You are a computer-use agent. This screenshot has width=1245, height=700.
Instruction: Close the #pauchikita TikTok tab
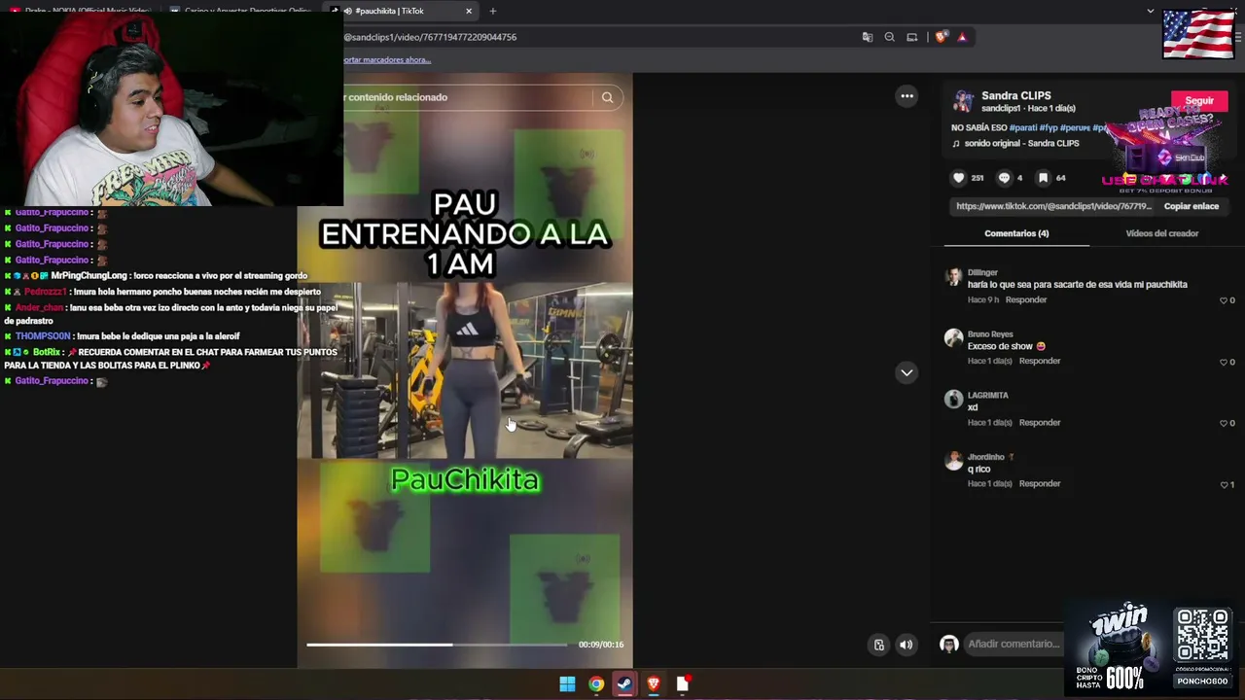click(x=469, y=11)
